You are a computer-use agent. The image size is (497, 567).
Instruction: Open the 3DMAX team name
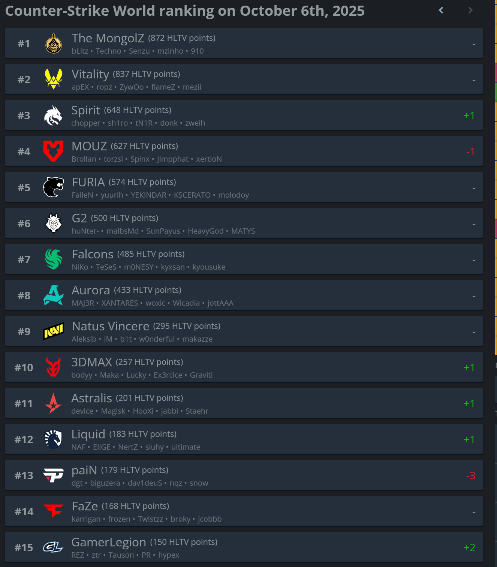click(91, 362)
